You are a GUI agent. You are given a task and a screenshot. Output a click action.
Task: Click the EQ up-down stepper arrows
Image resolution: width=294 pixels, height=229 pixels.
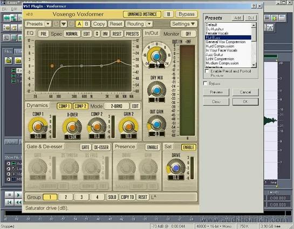97,34
